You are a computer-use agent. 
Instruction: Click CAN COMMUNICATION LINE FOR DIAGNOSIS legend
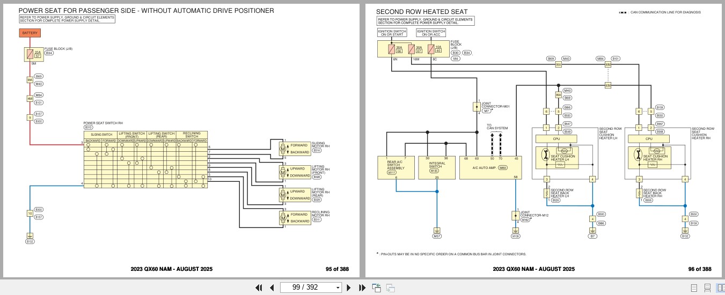[665, 12]
